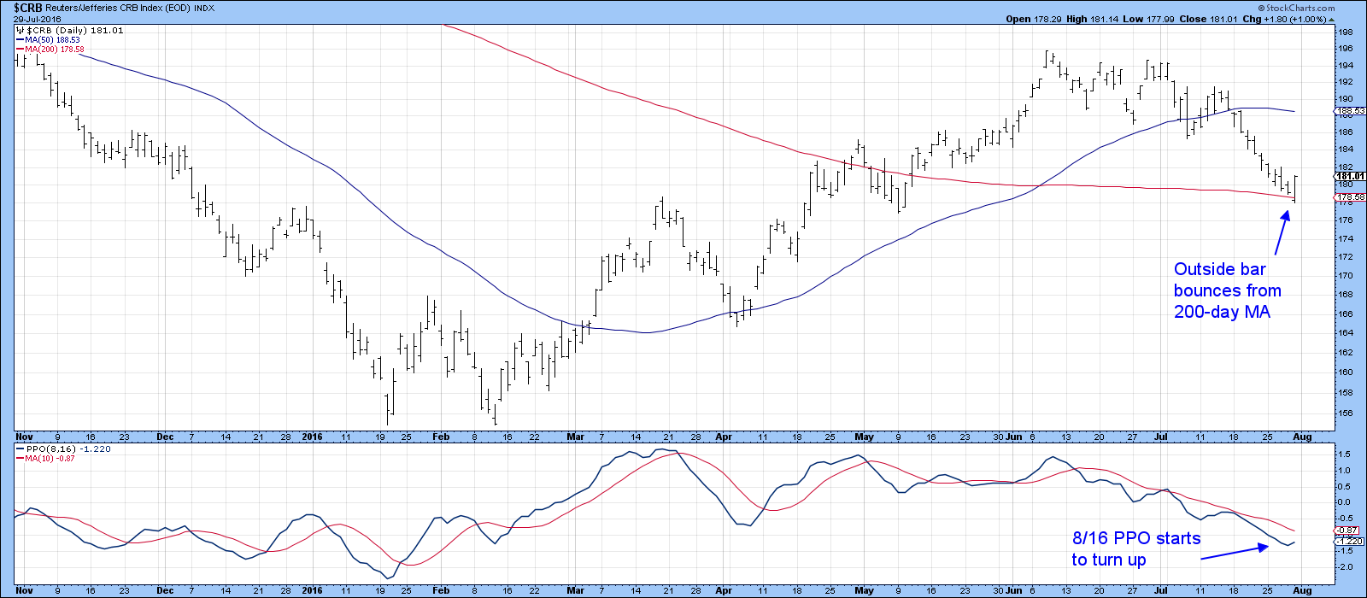Click the 188.53 price tag on right axis
The image size is (1367, 598).
[x=1349, y=110]
